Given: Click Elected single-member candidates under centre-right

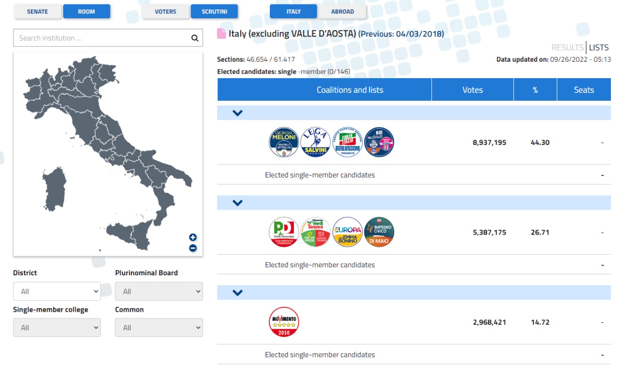Looking at the screenshot, I should (x=320, y=175).
